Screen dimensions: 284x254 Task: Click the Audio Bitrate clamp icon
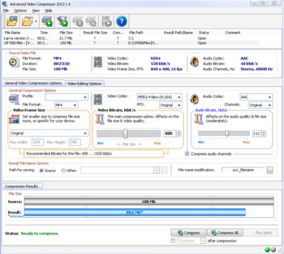pos(198,119)
